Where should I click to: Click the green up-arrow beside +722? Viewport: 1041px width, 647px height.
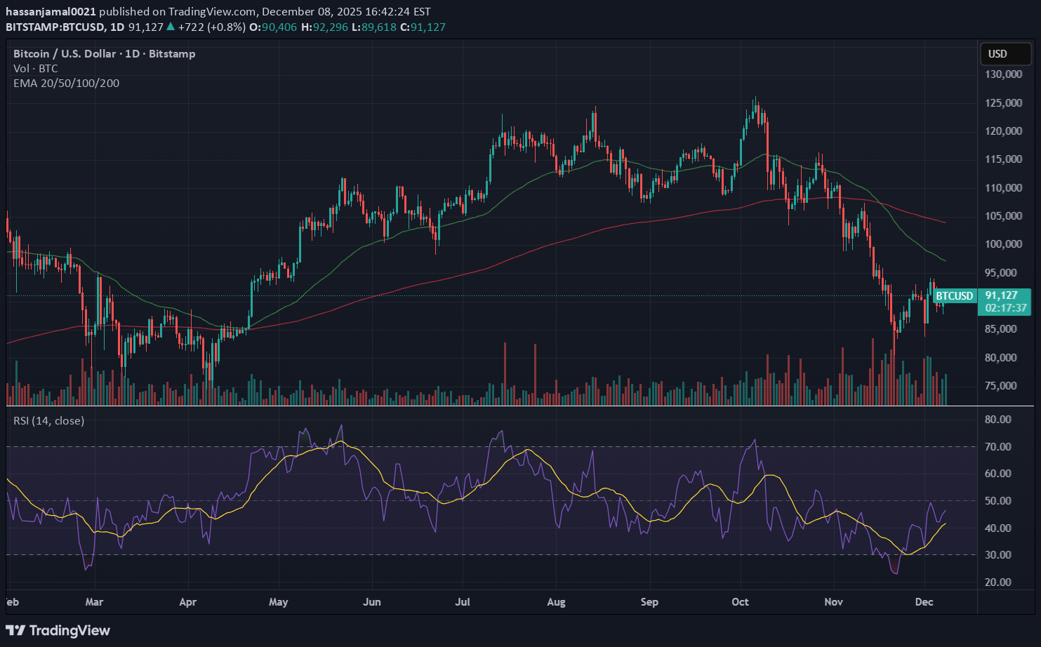click(171, 27)
